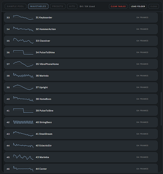
Task: Click the '40 StringBass' wavetable name
Action: [44, 122]
